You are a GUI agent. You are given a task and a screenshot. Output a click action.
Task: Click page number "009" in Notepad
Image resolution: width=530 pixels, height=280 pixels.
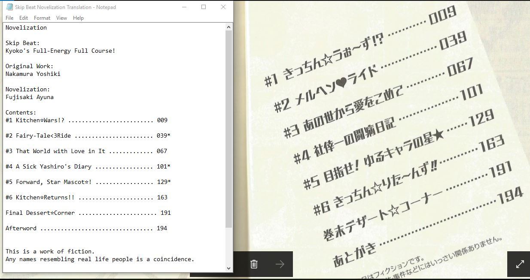pos(162,120)
